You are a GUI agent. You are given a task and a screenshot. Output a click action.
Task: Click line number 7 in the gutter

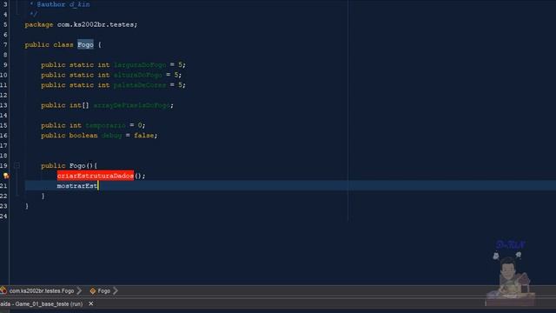coord(5,44)
